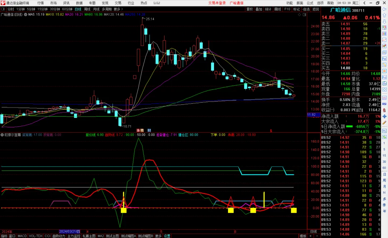Screen dimensions: 388x238
Task: Click the 周 period icon in sidebar
Action: [x=384, y=181]
